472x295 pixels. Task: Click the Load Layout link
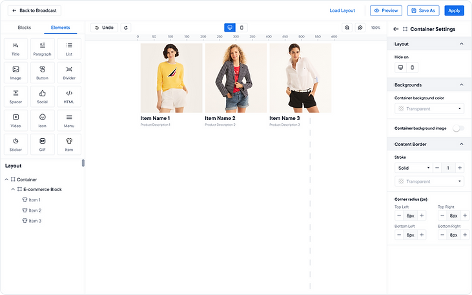[342, 10]
